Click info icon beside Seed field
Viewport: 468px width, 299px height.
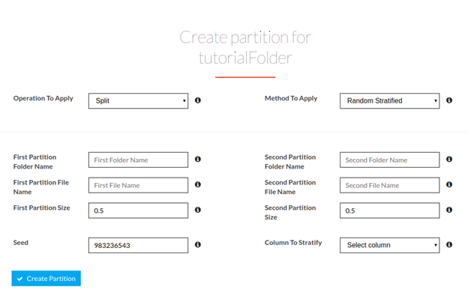point(197,245)
